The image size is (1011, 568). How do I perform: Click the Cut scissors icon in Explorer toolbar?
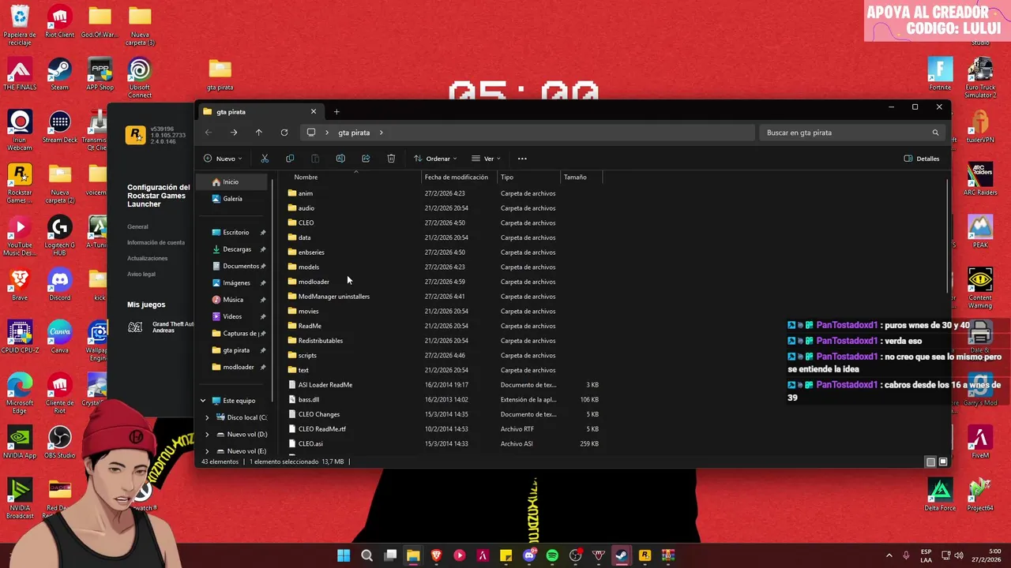point(265,159)
